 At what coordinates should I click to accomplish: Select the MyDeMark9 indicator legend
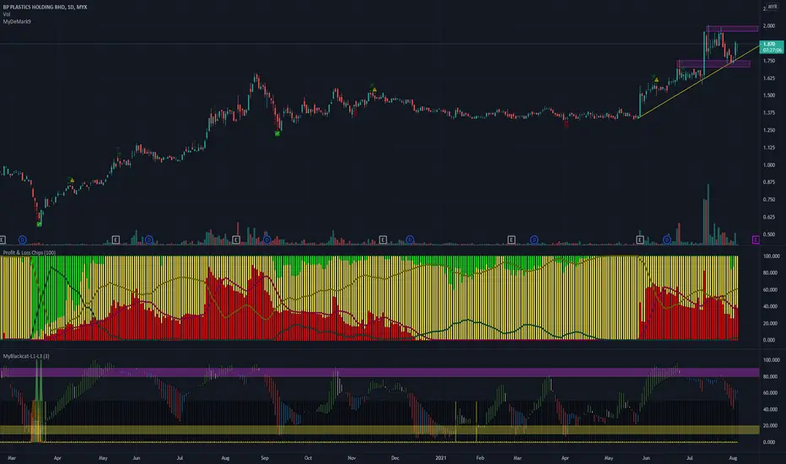coord(17,22)
